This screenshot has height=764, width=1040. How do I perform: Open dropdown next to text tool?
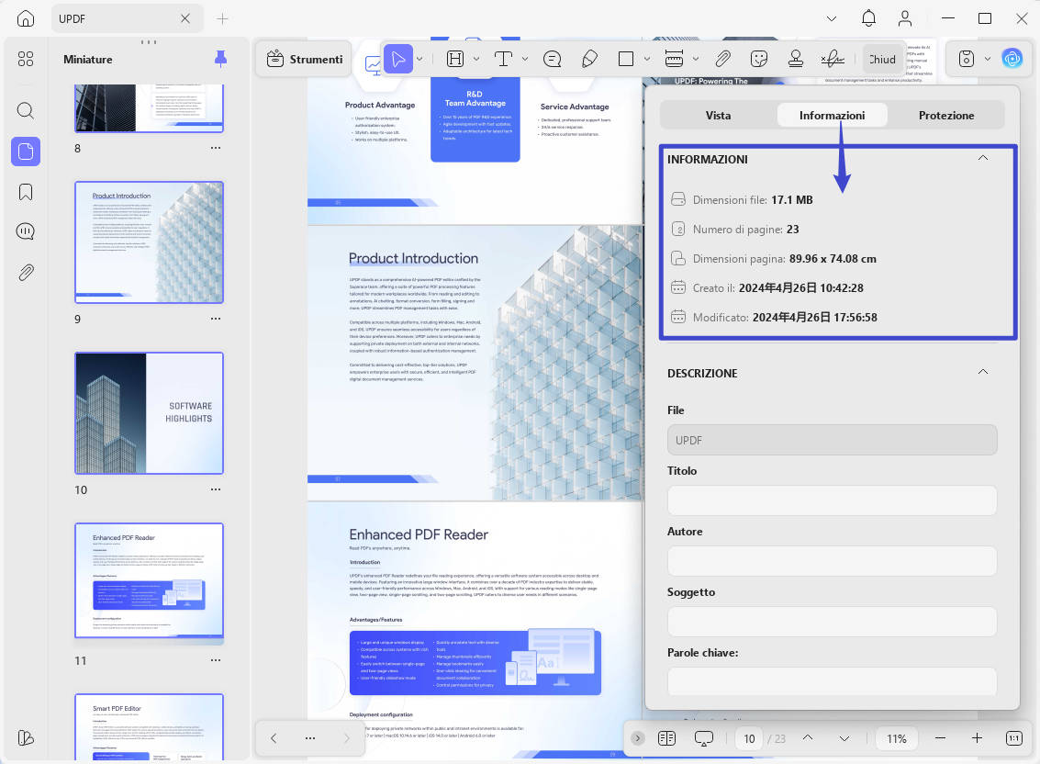(525, 59)
